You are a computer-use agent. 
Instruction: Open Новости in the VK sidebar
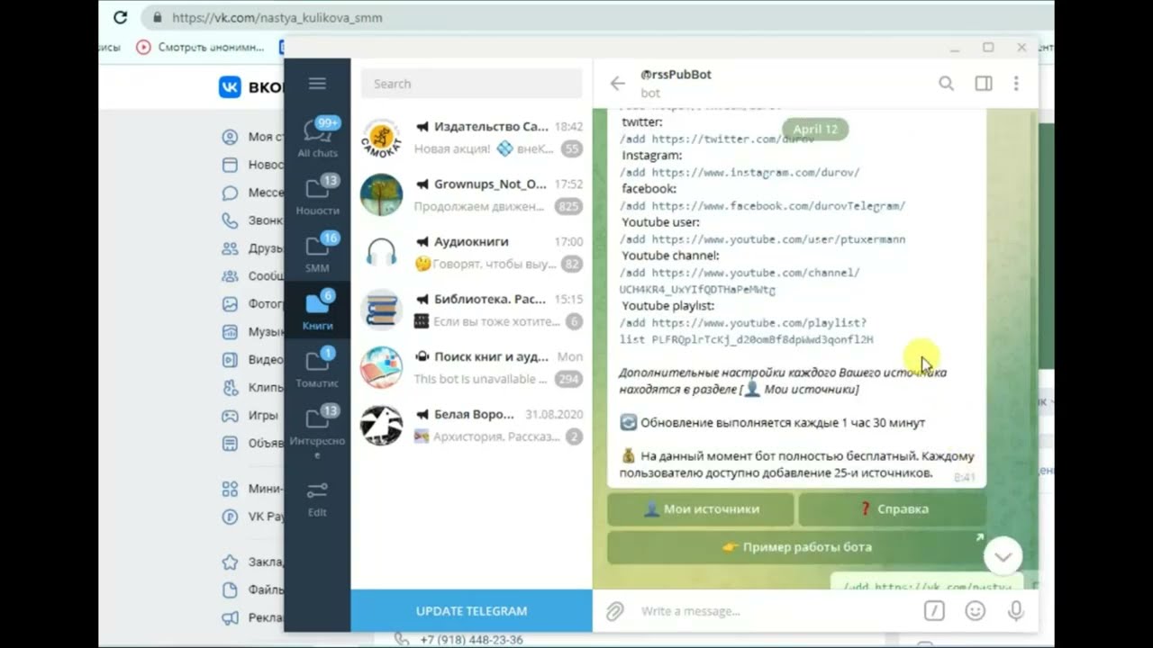click(x=253, y=165)
